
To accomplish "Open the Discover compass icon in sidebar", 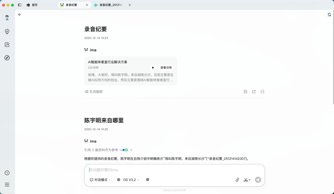I will point(7,58).
